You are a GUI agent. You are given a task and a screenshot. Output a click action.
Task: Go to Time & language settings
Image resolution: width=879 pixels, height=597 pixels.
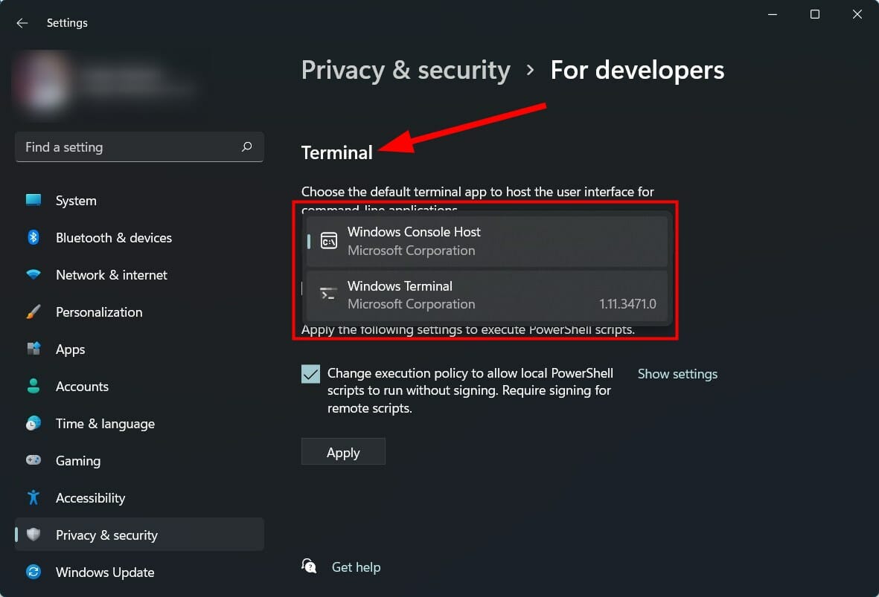[x=105, y=424]
